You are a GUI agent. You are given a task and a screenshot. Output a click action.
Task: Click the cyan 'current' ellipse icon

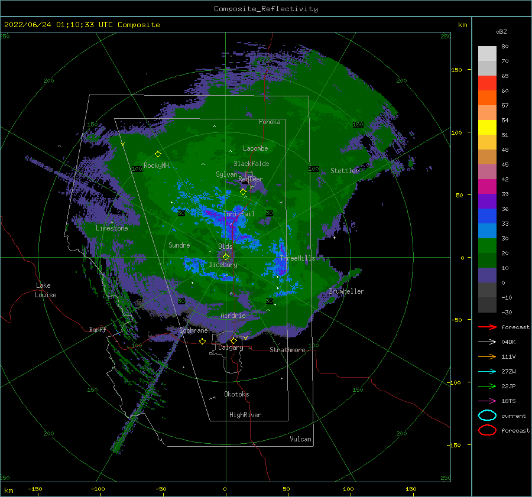[x=487, y=415]
